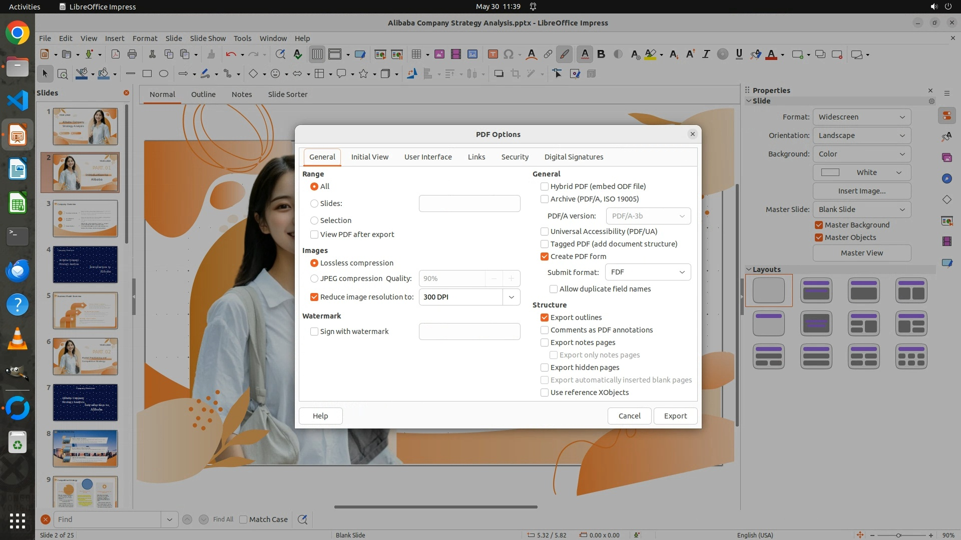The image size is (961, 540).
Task: Open the White background color swatch
Action: tap(861, 172)
